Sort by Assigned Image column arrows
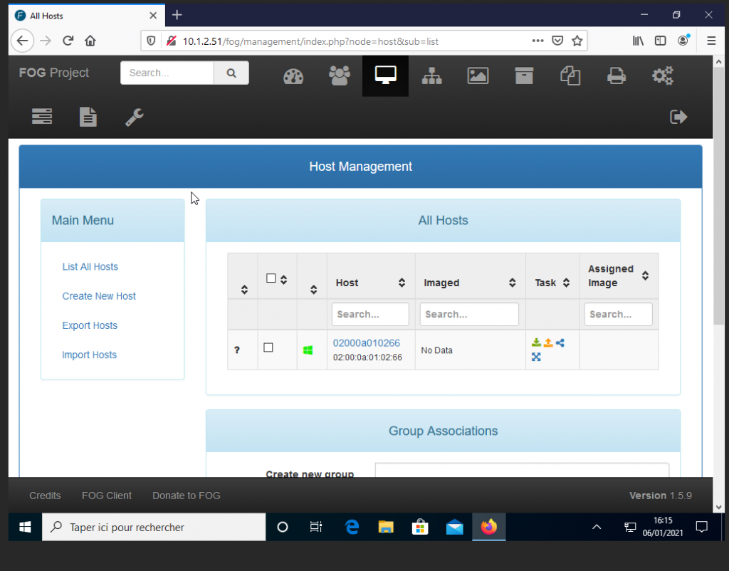Image resolution: width=729 pixels, height=571 pixels. pyautogui.click(x=645, y=276)
